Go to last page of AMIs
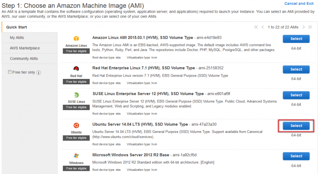This screenshot has height=174, width=318. pos(310,27)
